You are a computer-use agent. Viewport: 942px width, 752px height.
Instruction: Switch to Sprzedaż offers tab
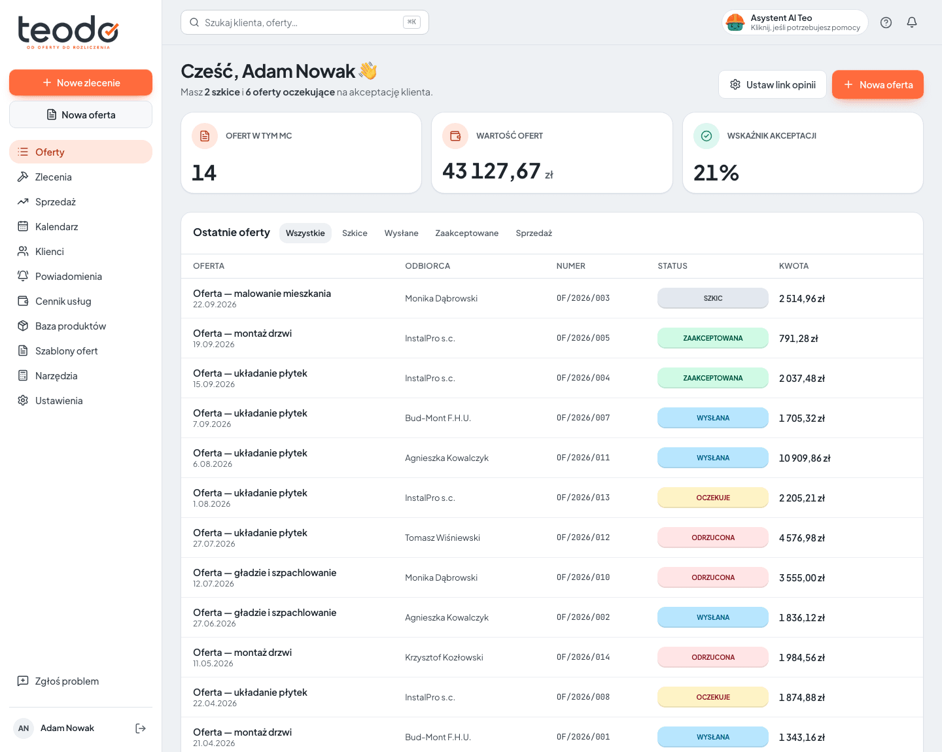point(534,233)
